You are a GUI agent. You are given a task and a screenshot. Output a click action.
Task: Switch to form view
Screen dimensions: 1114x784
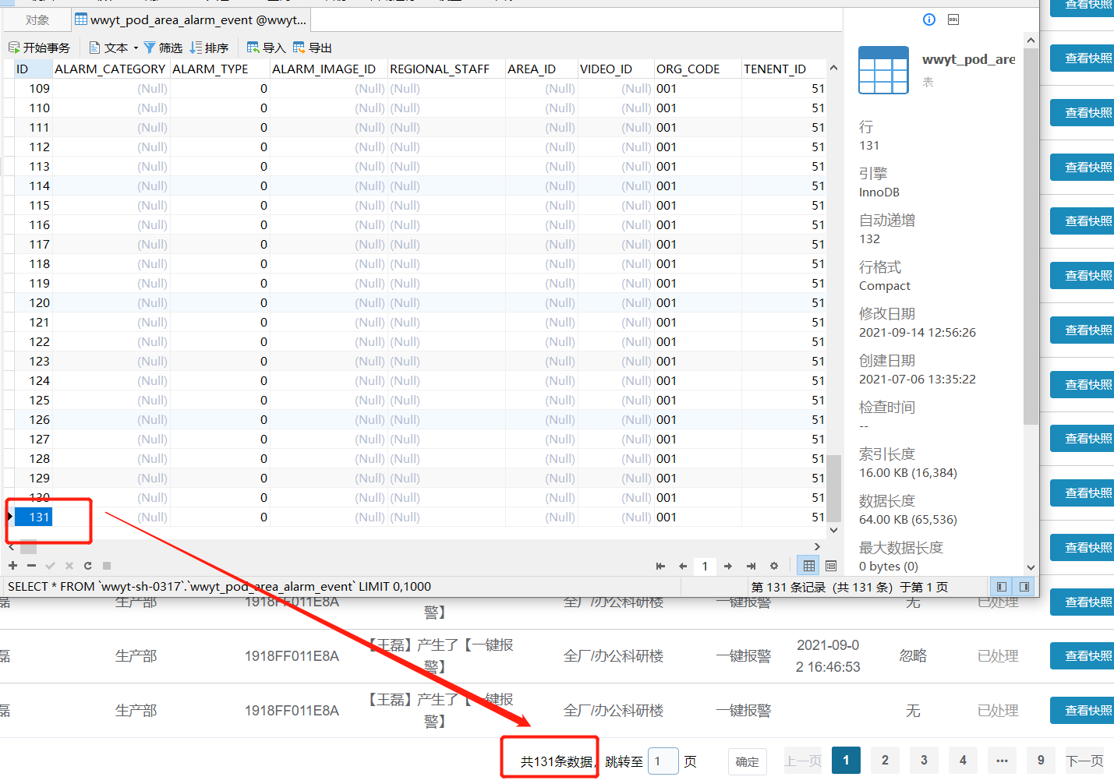point(831,566)
